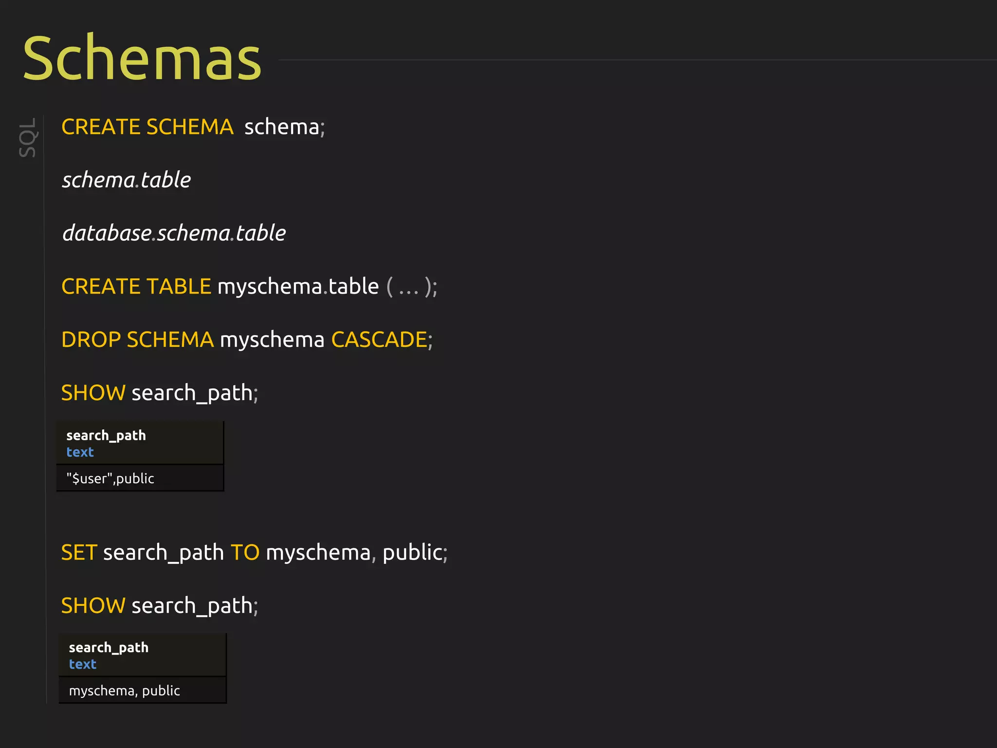Click the first SHOW search_path statement
Viewport: 997px width, 748px height.
[159, 393]
